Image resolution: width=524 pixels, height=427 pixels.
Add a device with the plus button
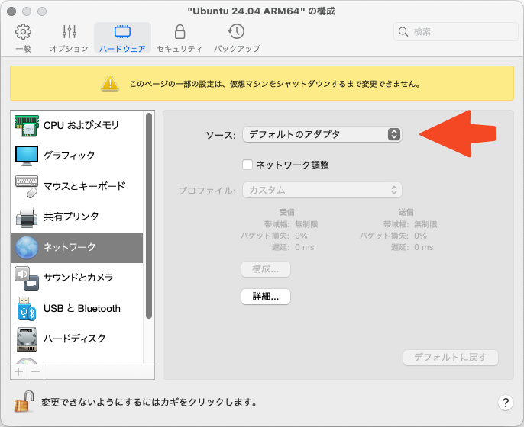pos(19,371)
